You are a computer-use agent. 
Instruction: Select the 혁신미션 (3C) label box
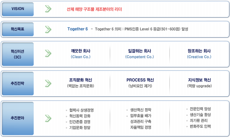tap(18, 54)
